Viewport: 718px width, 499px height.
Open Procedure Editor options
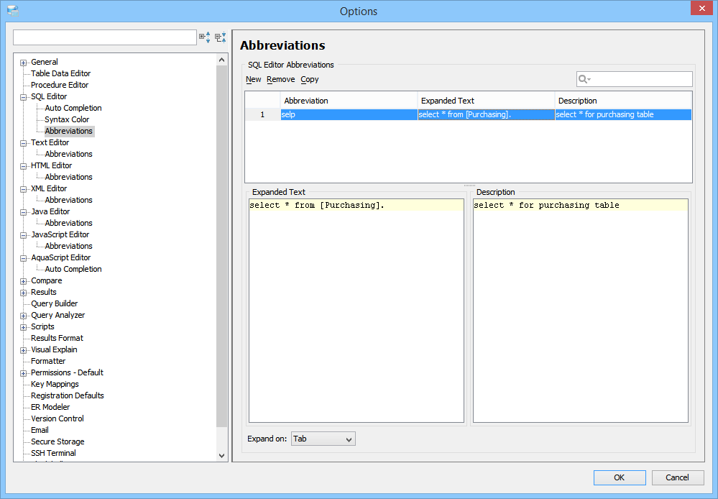(x=60, y=85)
